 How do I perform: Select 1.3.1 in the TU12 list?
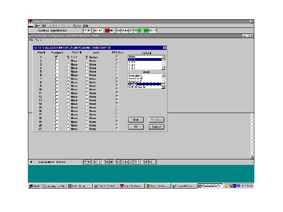[x=145, y=66]
